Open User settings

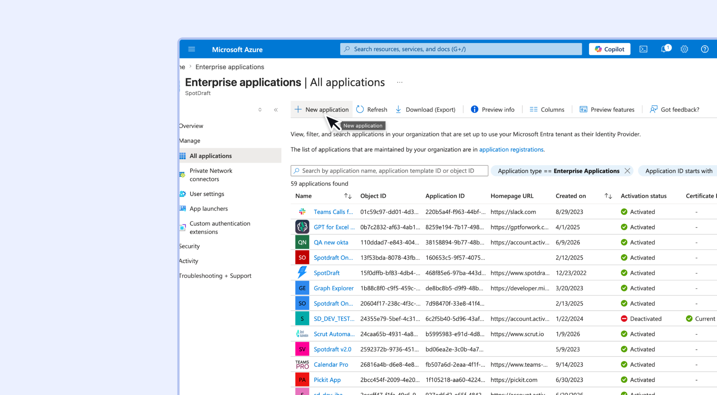207,194
